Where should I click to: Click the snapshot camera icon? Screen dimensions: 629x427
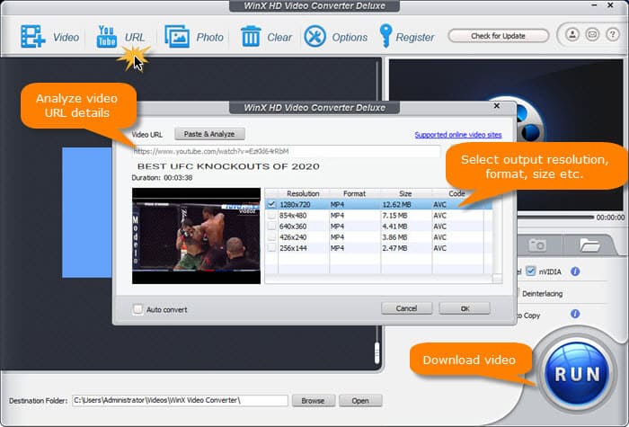click(x=537, y=245)
